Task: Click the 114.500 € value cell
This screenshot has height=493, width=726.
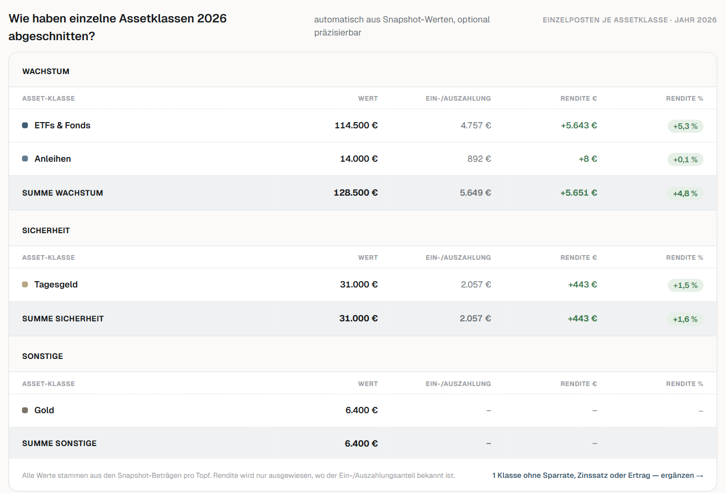Action: tap(356, 125)
